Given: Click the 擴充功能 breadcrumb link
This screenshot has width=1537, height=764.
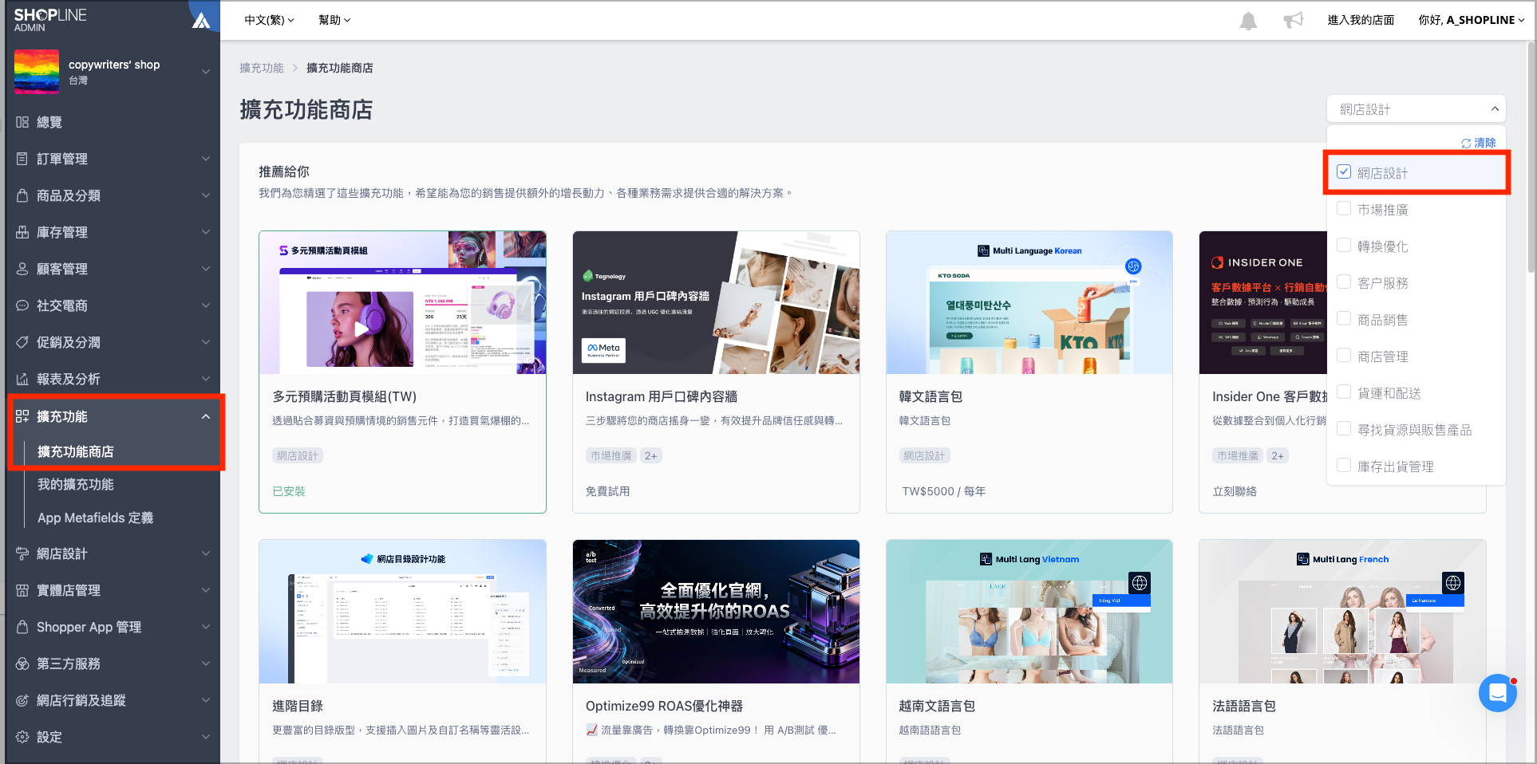Looking at the screenshot, I should click(262, 68).
